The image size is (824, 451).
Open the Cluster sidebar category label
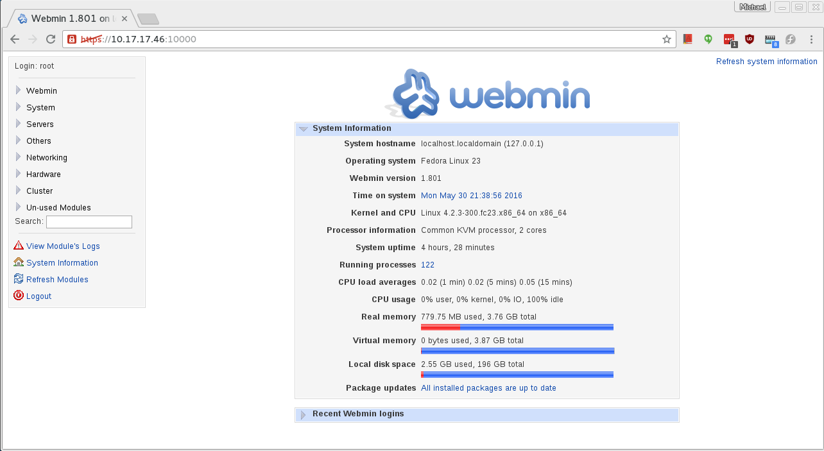40,191
